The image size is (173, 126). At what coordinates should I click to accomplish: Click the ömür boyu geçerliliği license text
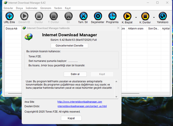pyautogui.click(x=57, y=65)
